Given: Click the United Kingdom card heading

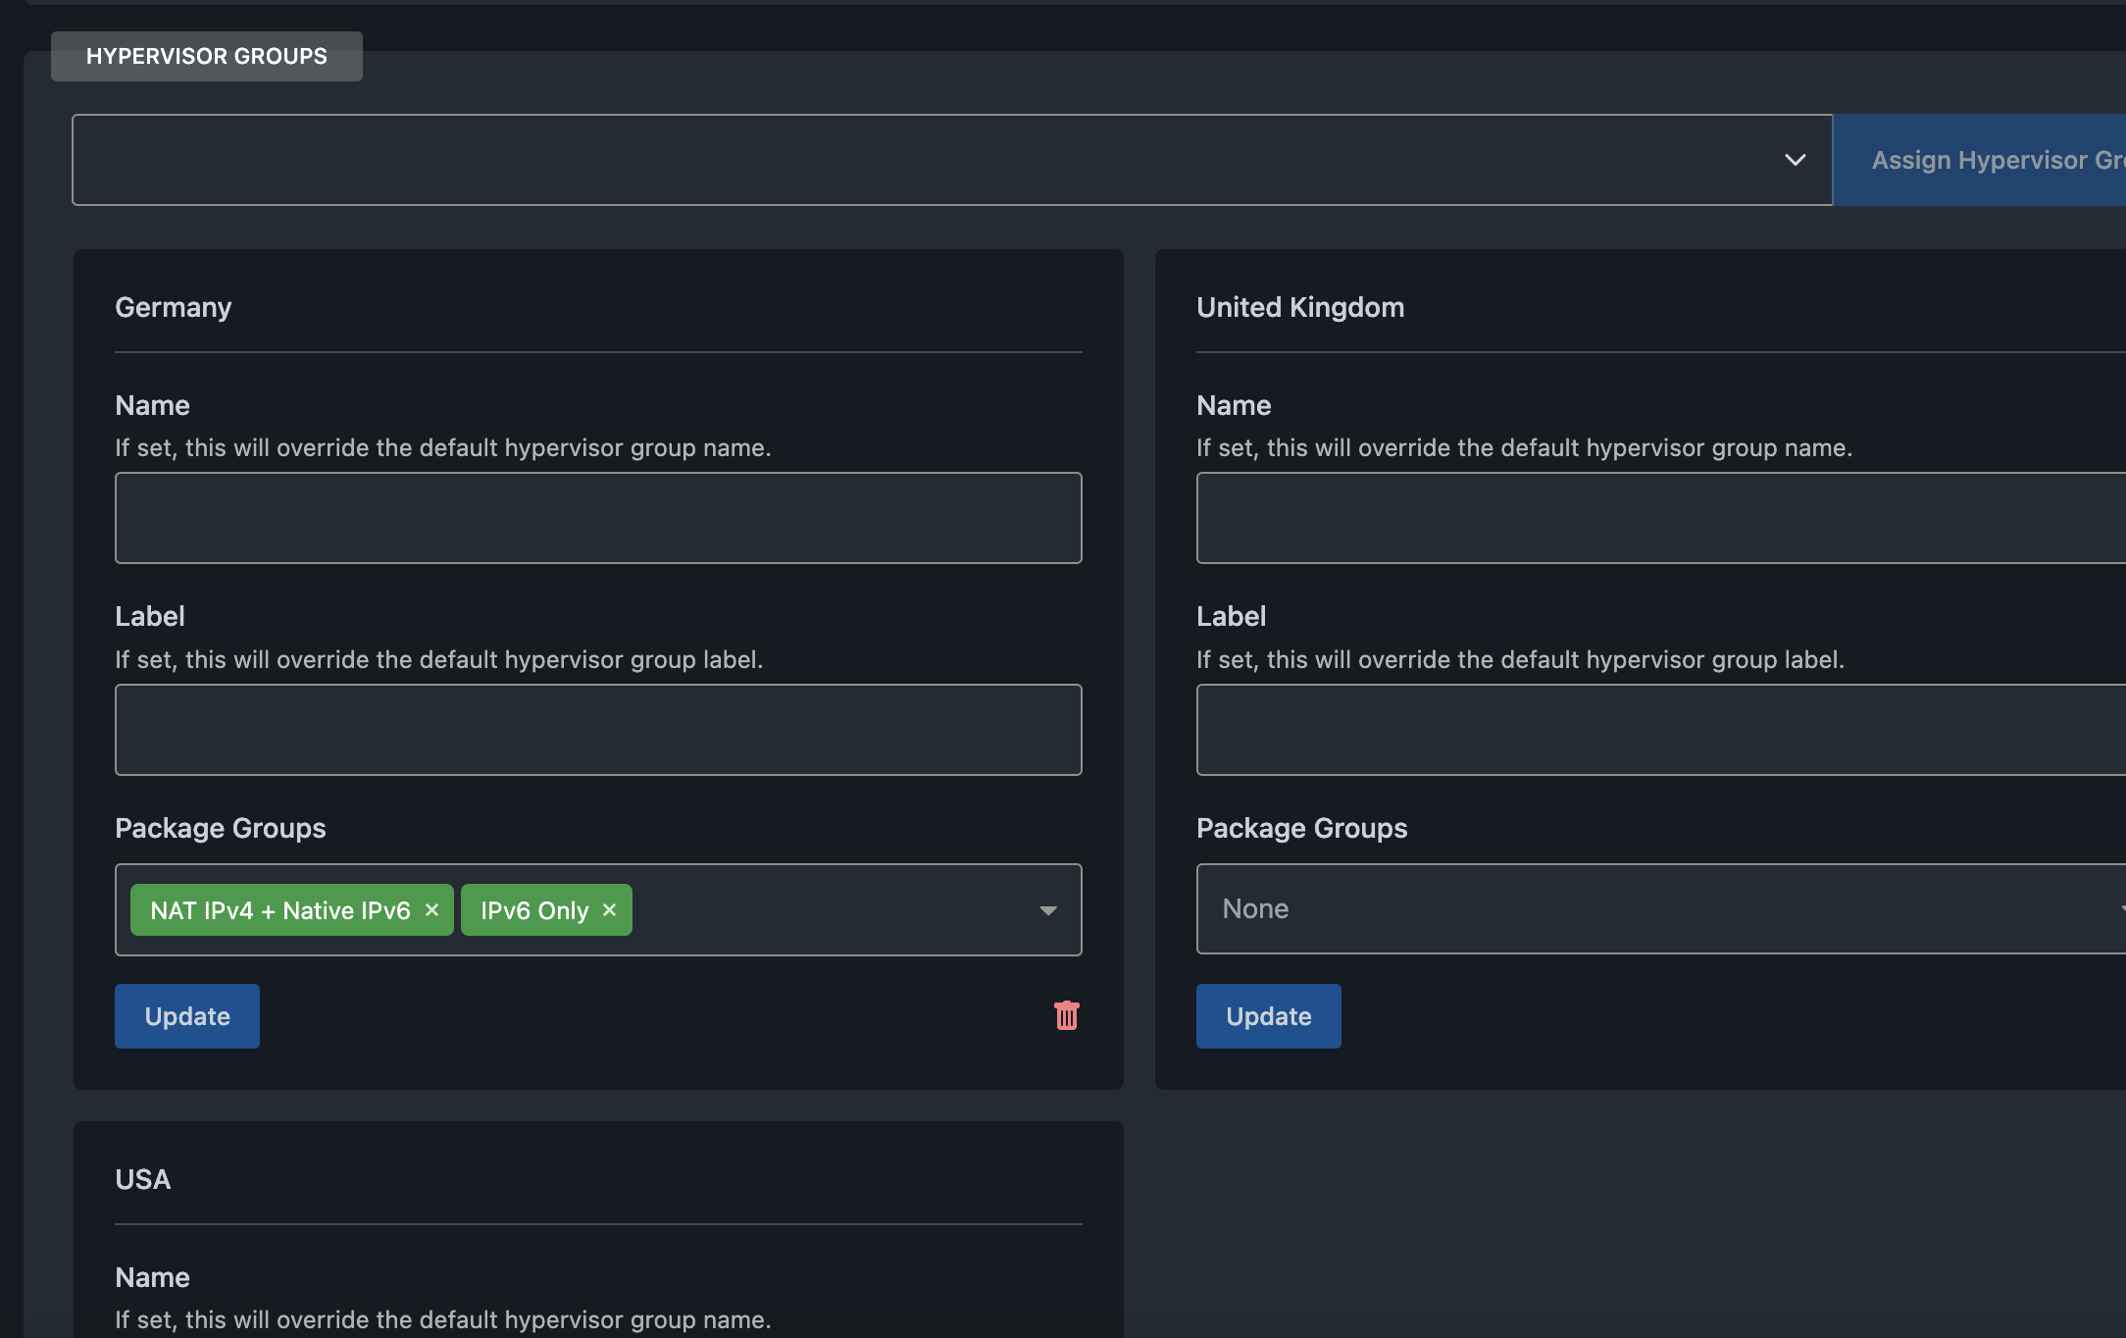Looking at the screenshot, I should pos(1300,307).
